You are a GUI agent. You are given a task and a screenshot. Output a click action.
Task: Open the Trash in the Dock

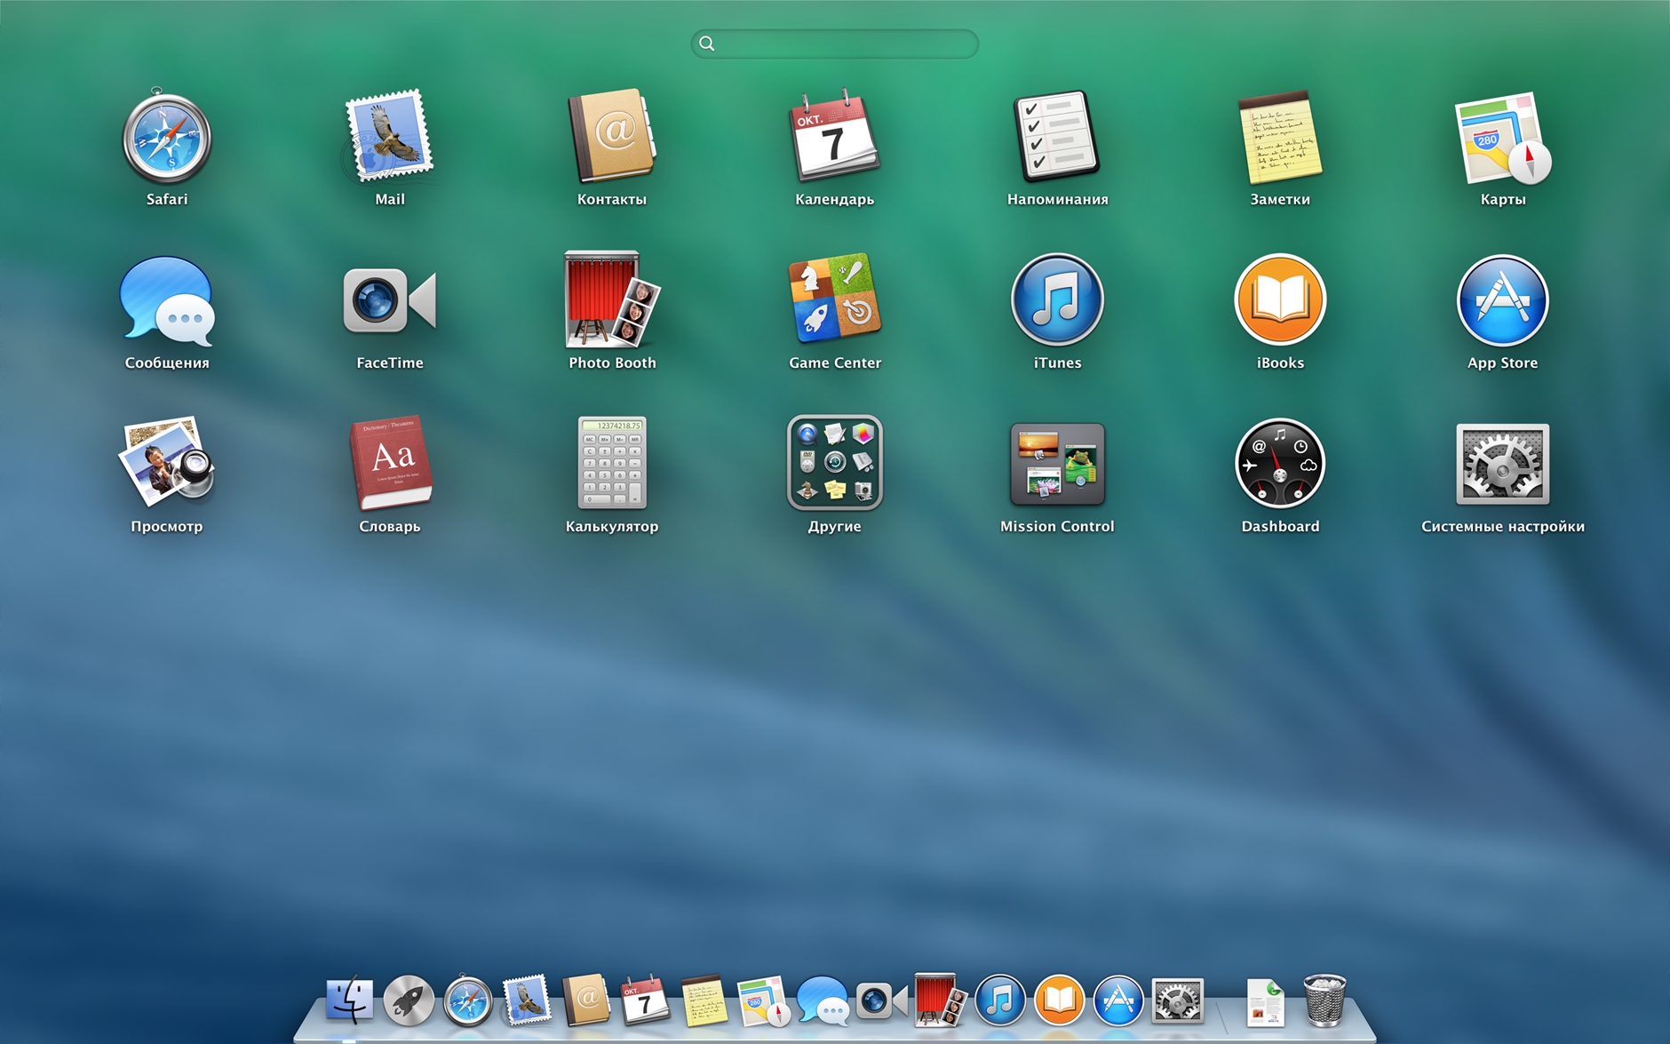[x=1324, y=1000]
